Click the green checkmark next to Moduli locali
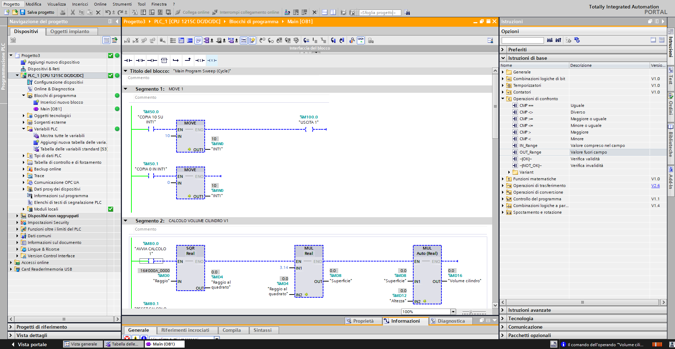Viewport: 675px width, 349px height. coord(111,209)
